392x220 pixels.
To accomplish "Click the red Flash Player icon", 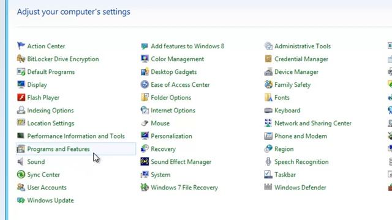I will tap(21, 97).
